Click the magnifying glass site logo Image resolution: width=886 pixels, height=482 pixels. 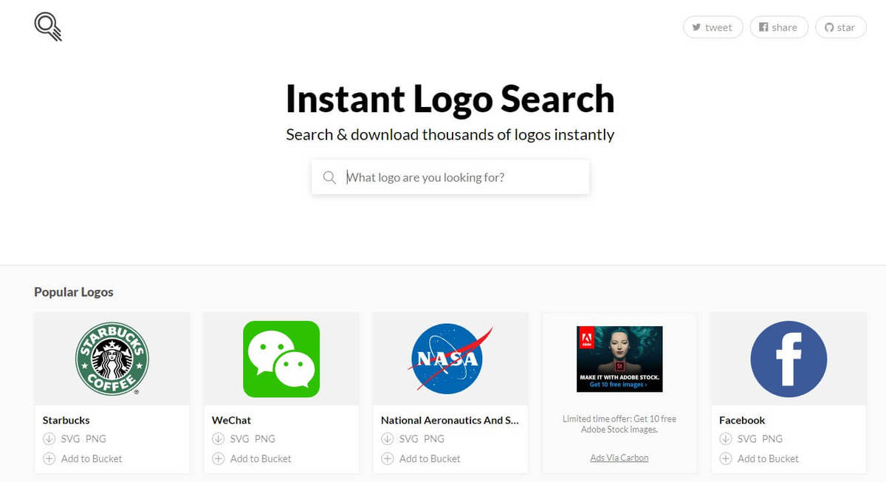[47, 26]
